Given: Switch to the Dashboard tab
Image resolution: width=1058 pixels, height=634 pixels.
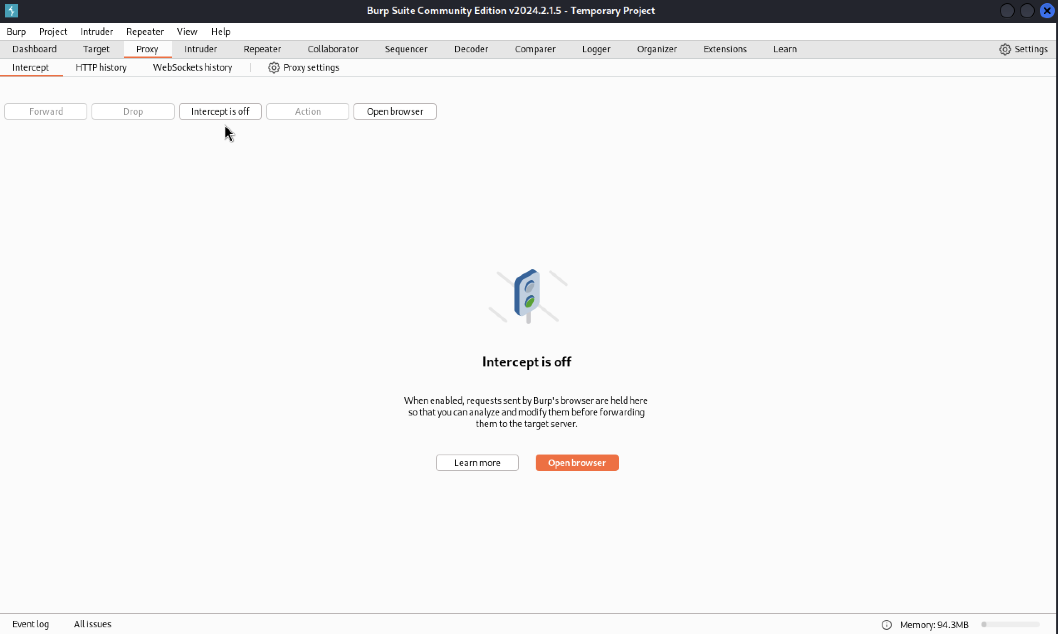Looking at the screenshot, I should [x=35, y=49].
